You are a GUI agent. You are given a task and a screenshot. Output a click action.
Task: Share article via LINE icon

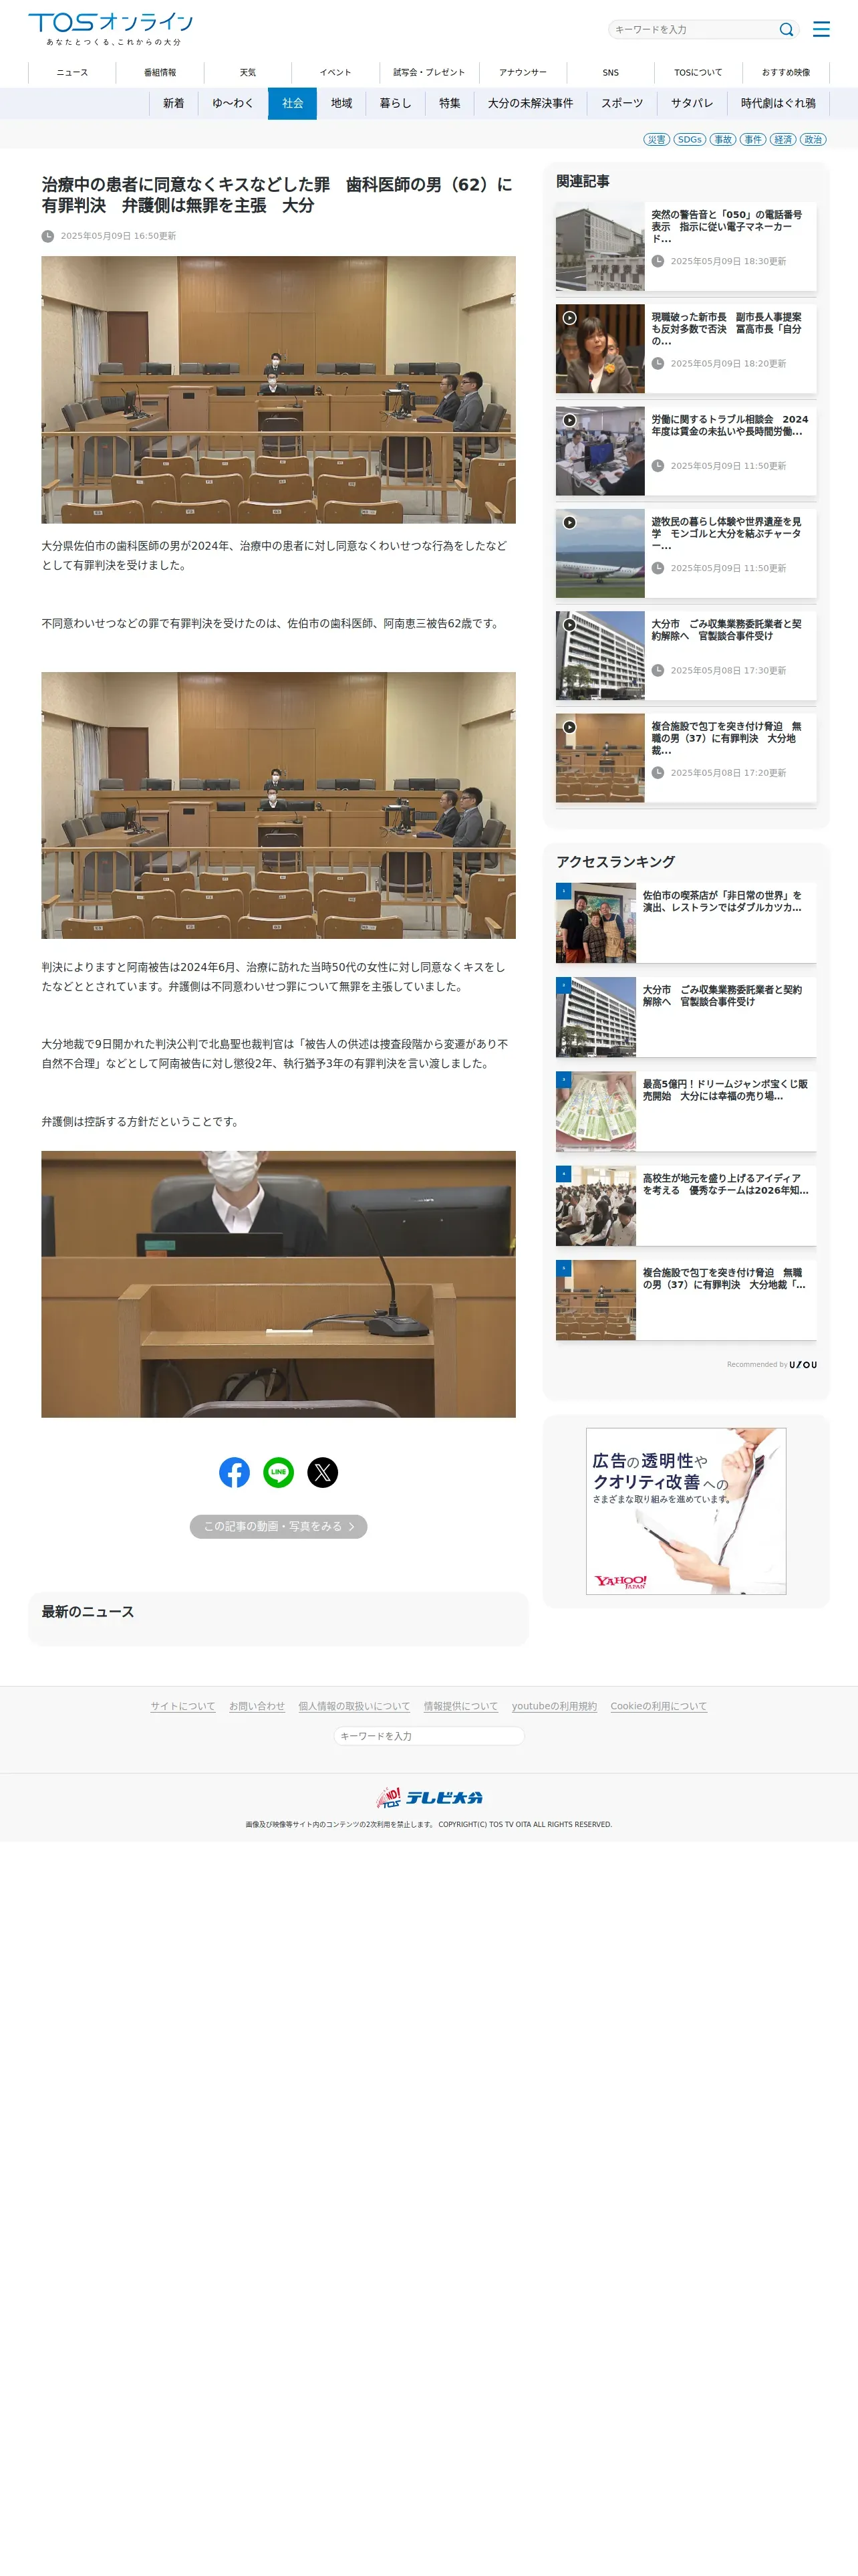(x=279, y=1472)
